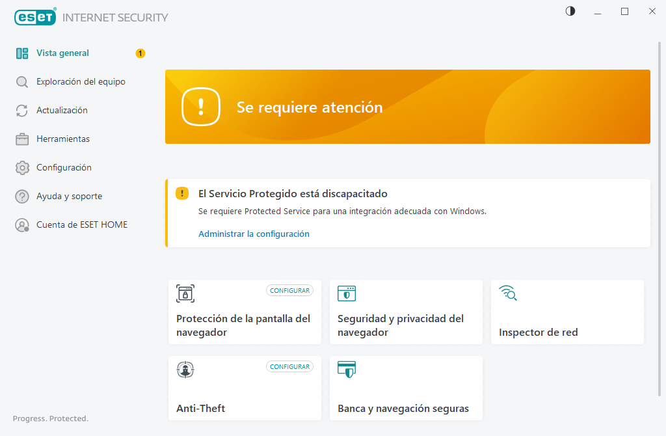Screen dimensions: 666x436
Task: Click the Configuración gear icon
Action: pyautogui.click(x=22, y=168)
